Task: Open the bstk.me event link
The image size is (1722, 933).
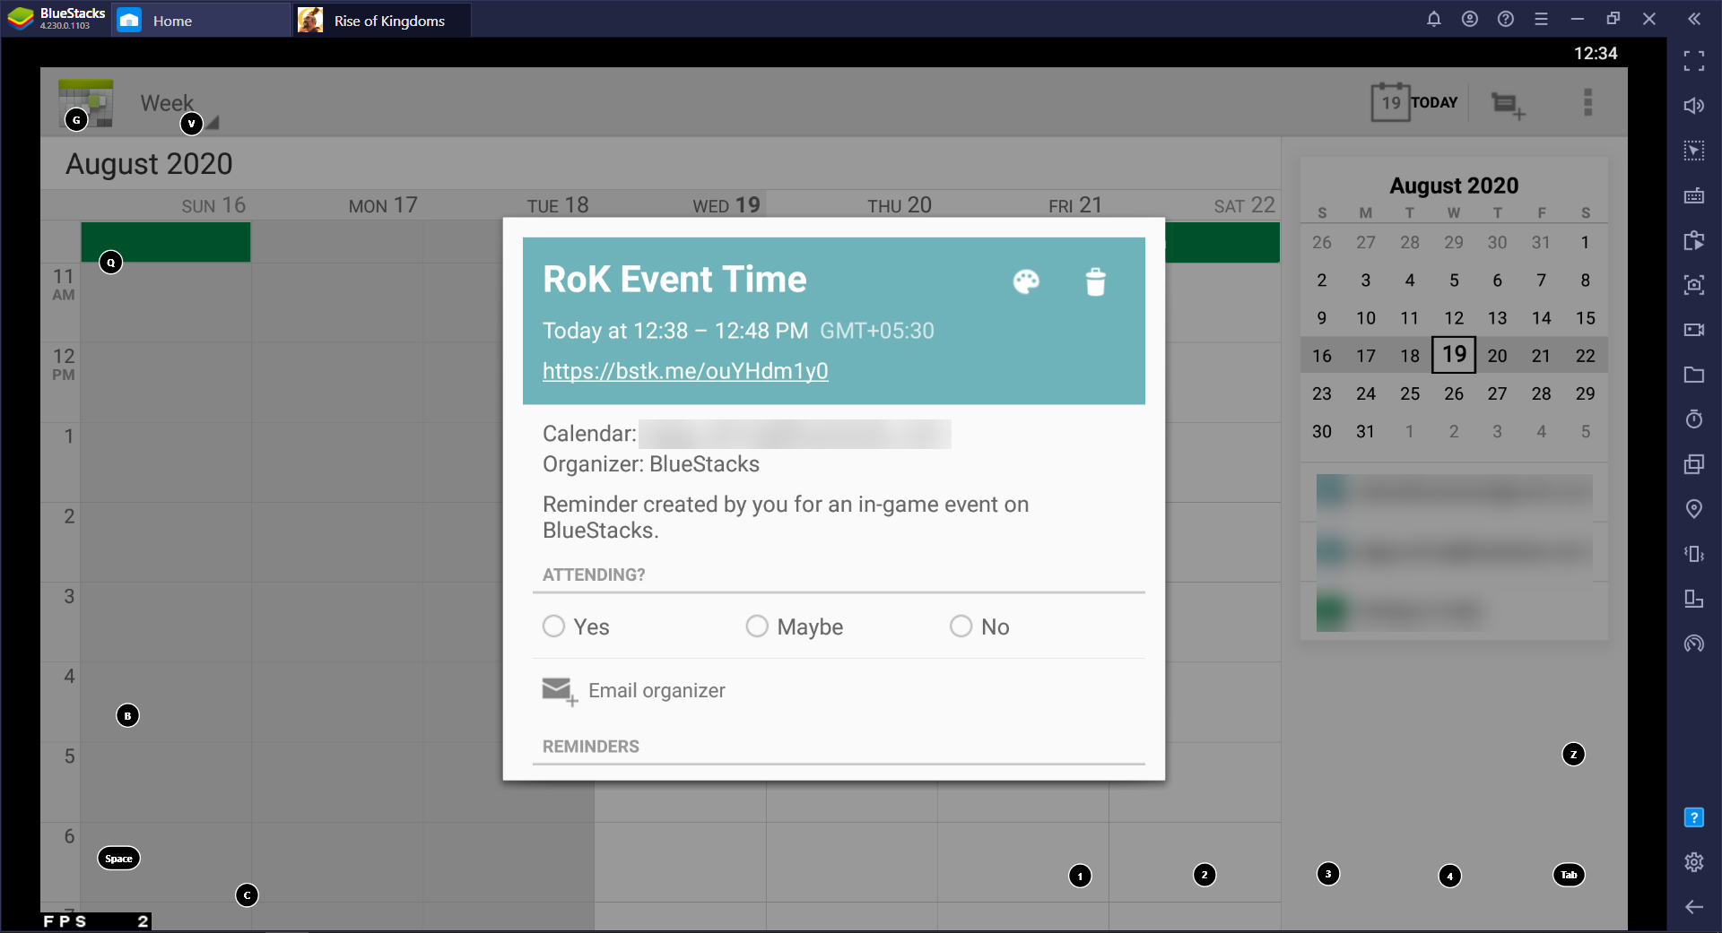Action: [x=685, y=371]
